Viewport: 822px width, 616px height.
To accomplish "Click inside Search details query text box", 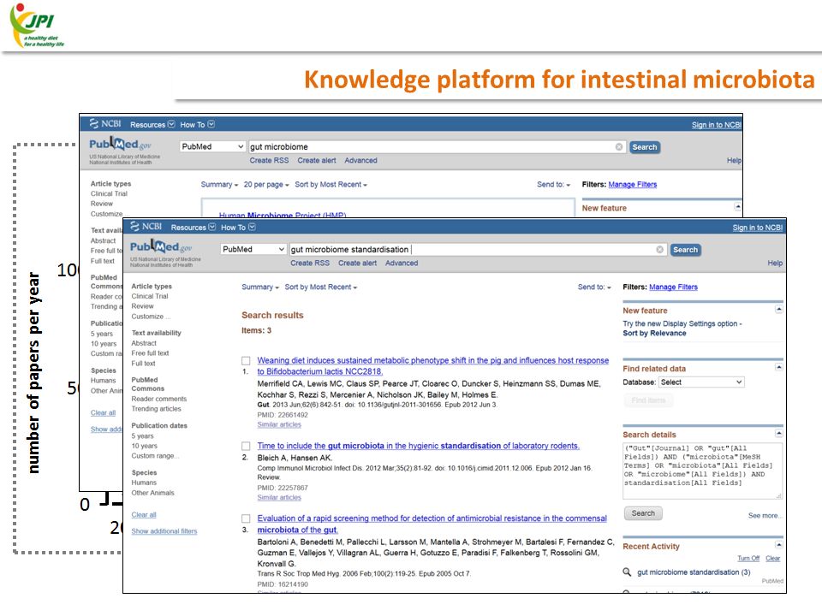I will click(x=702, y=471).
